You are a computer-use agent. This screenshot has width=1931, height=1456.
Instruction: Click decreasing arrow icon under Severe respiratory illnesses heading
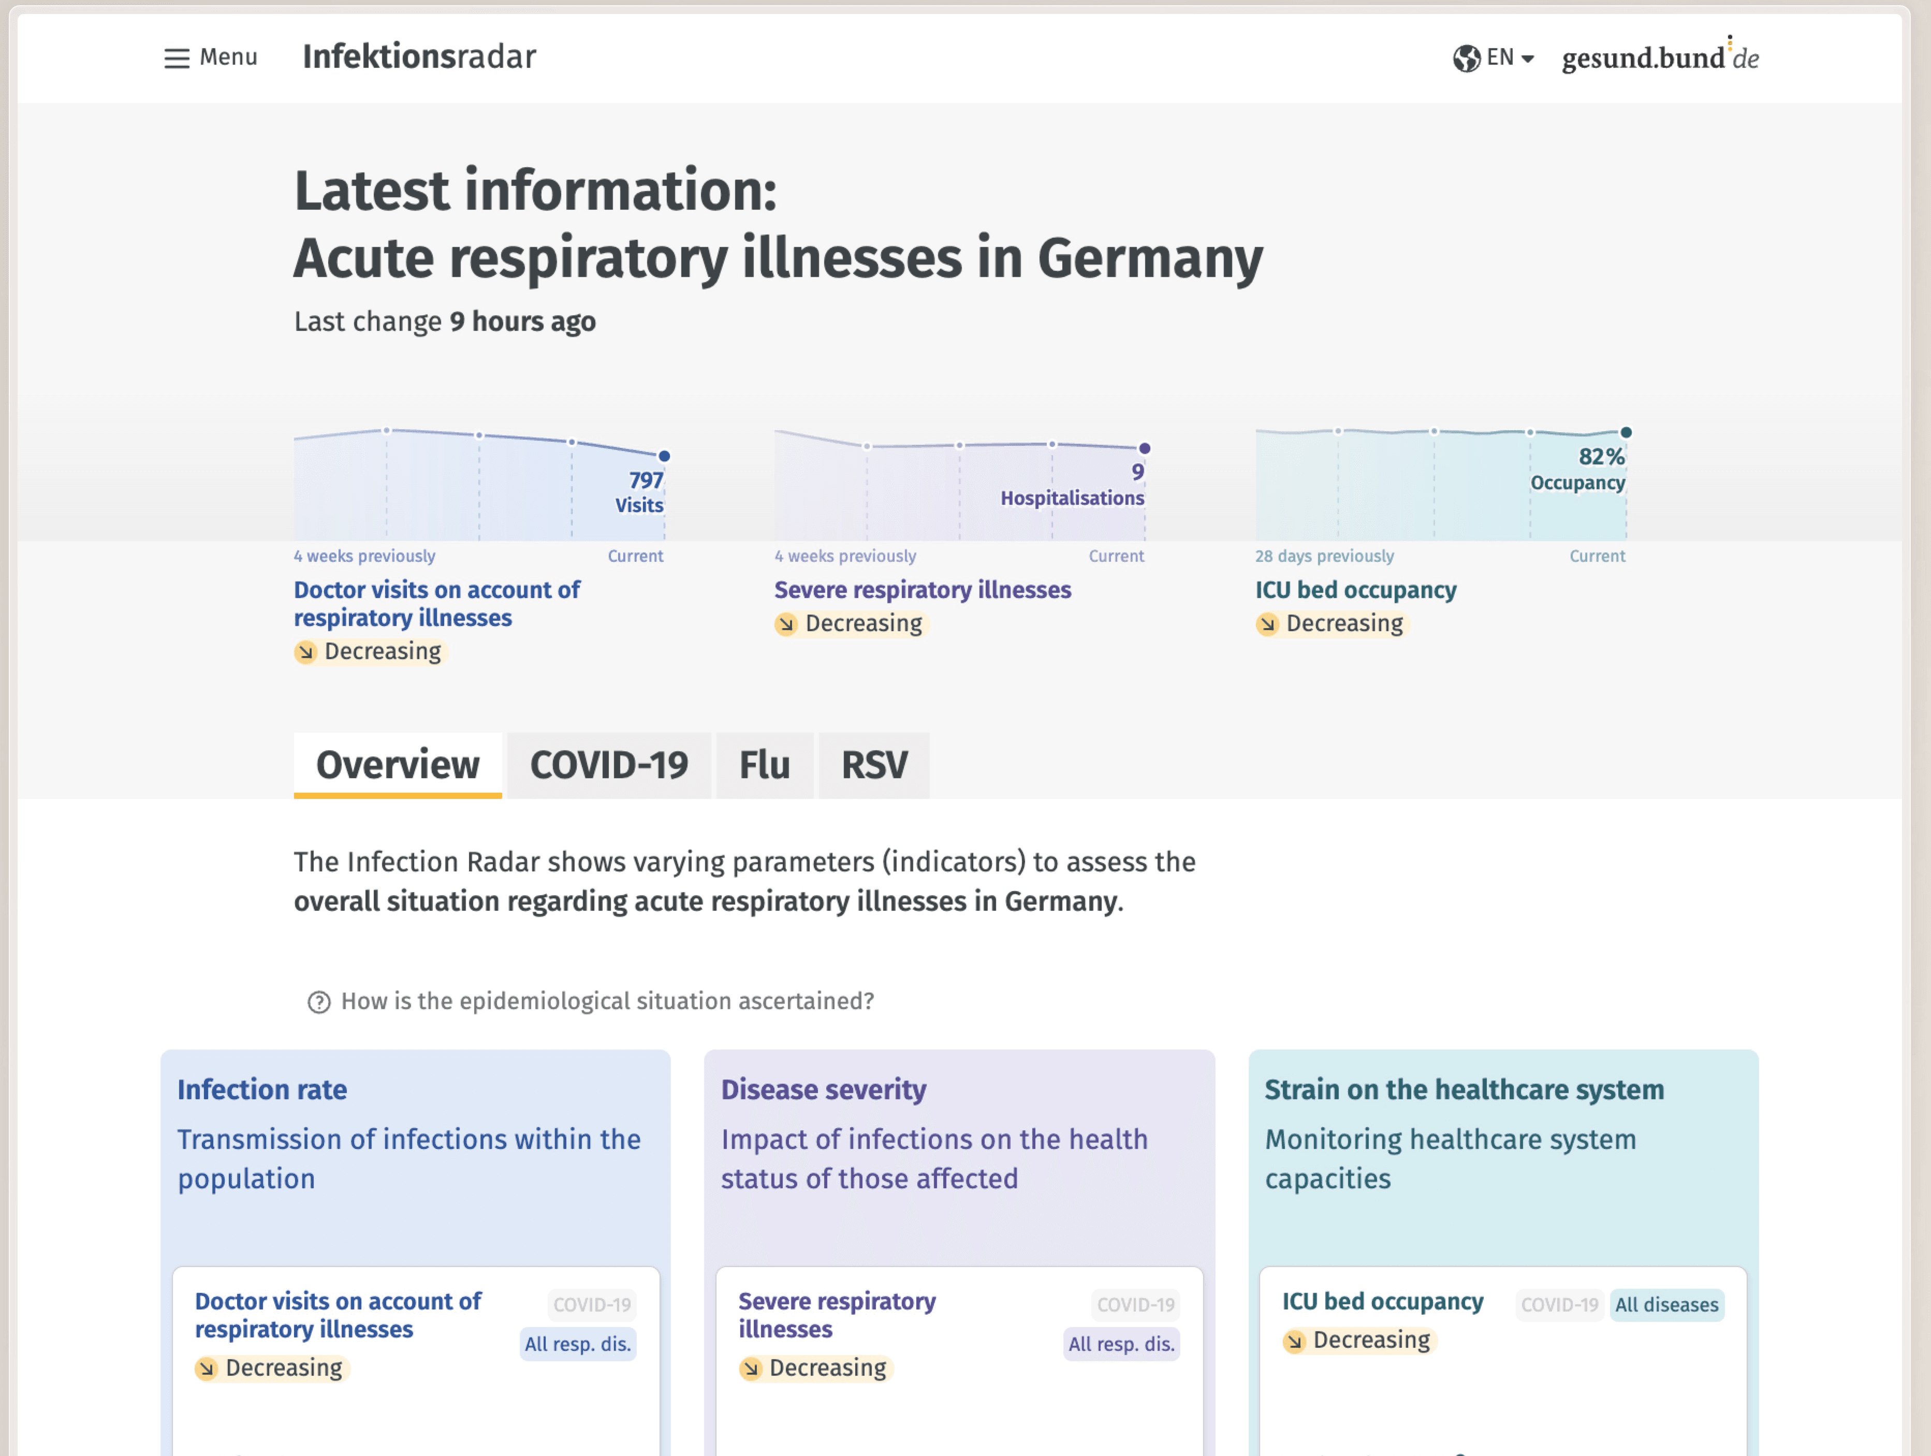(786, 624)
